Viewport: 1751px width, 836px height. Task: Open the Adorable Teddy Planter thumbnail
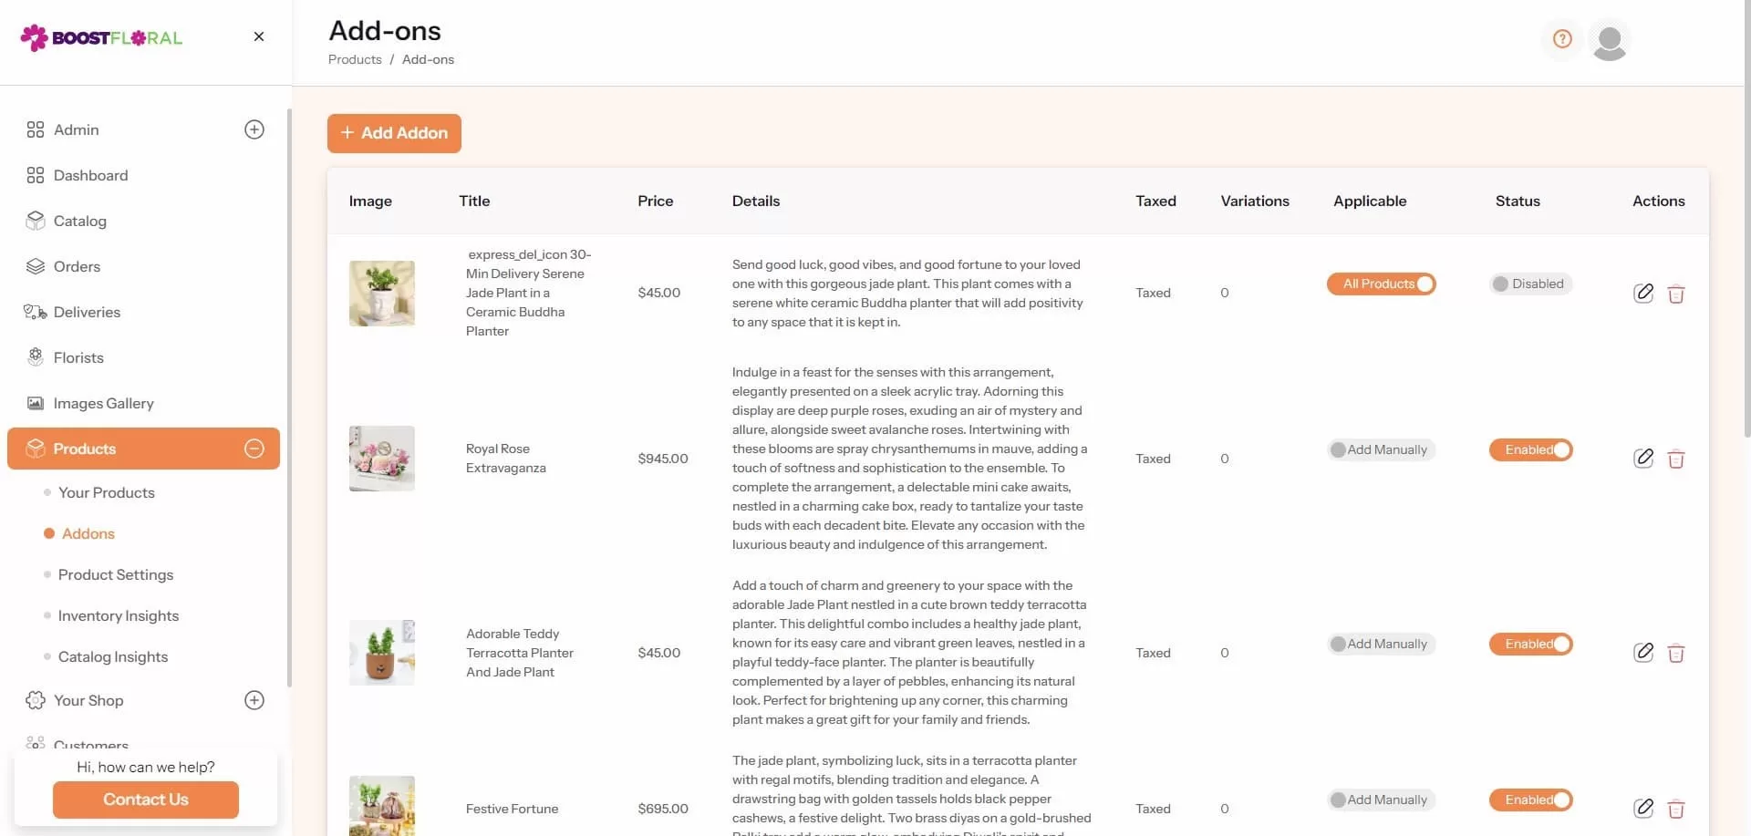(382, 653)
